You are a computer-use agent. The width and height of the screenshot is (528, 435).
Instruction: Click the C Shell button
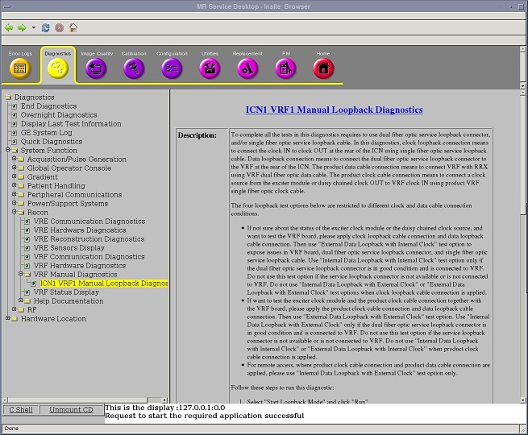tap(20, 410)
